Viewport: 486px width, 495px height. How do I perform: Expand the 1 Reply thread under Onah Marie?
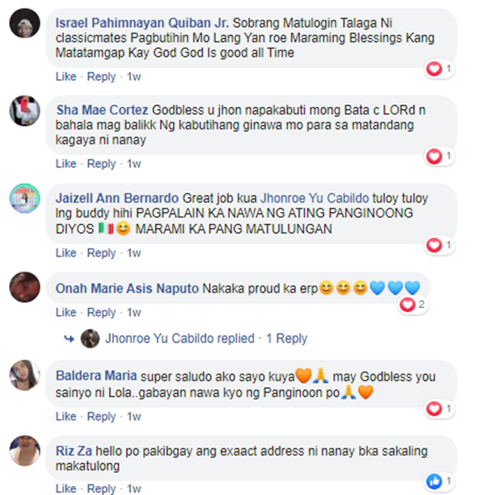point(286,338)
